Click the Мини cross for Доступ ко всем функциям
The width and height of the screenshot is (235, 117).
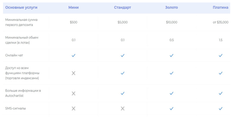[x=73, y=73]
